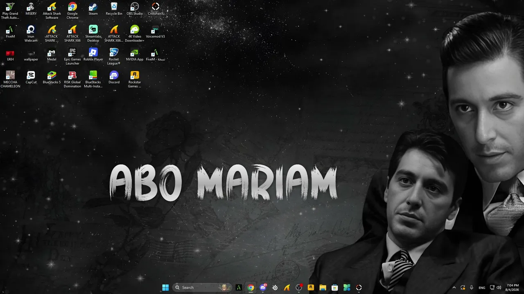524x294 pixels.
Task: Open the clock and date flyout
Action: point(513,287)
